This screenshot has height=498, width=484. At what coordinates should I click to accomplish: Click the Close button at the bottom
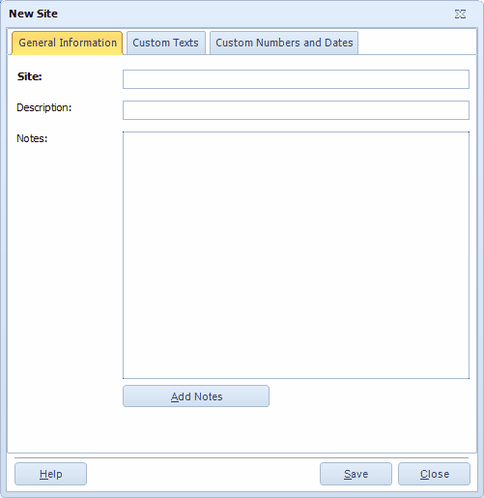(434, 474)
